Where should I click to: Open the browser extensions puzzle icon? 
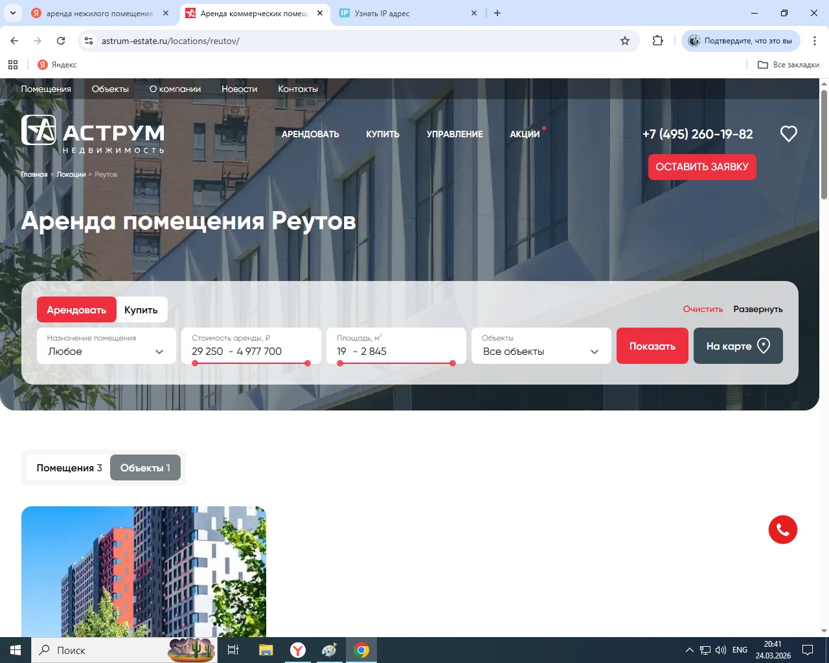pyautogui.click(x=657, y=41)
